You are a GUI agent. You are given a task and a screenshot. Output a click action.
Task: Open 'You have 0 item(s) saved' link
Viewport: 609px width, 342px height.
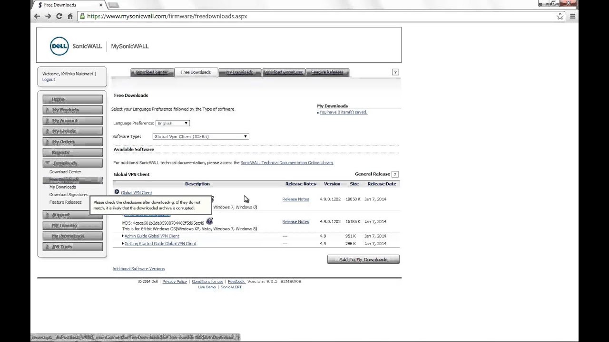click(x=343, y=112)
